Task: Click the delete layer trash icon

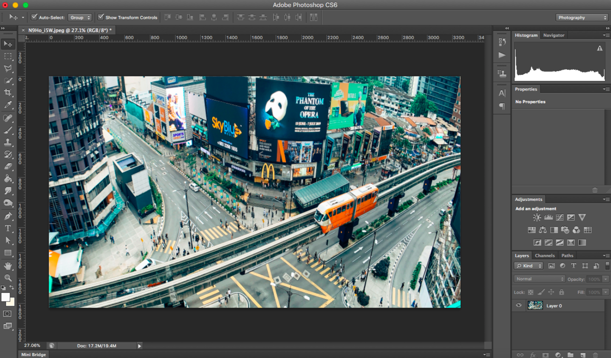Action: click(x=595, y=355)
